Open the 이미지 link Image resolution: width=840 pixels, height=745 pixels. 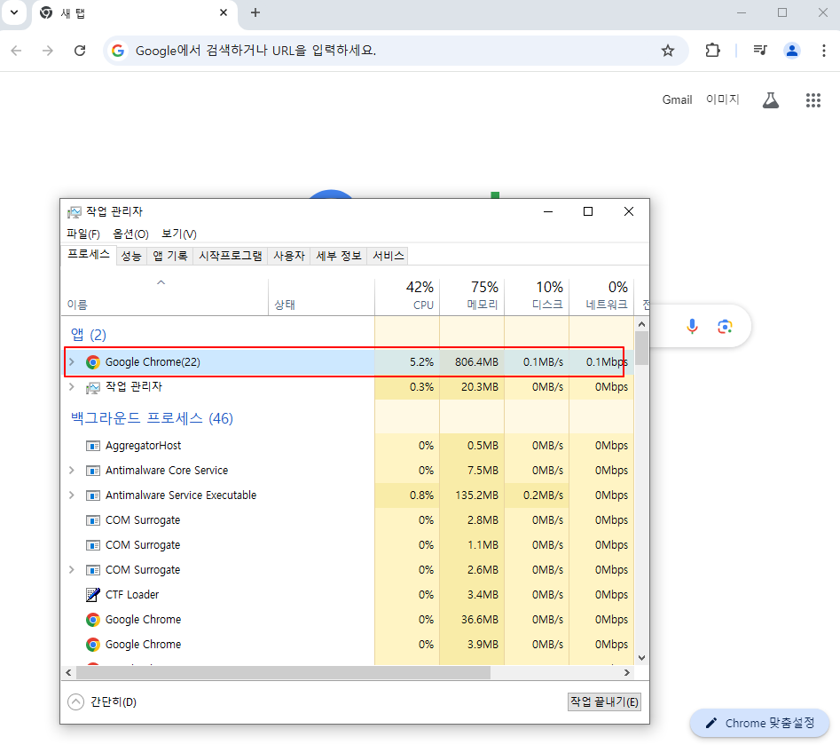(723, 99)
